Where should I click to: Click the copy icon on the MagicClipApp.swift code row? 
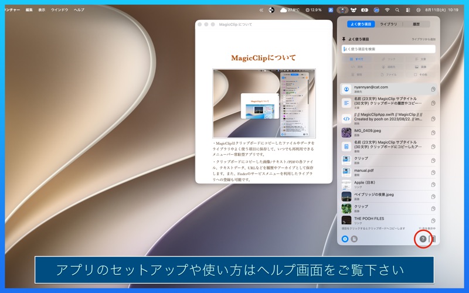(x=433, y=119)
